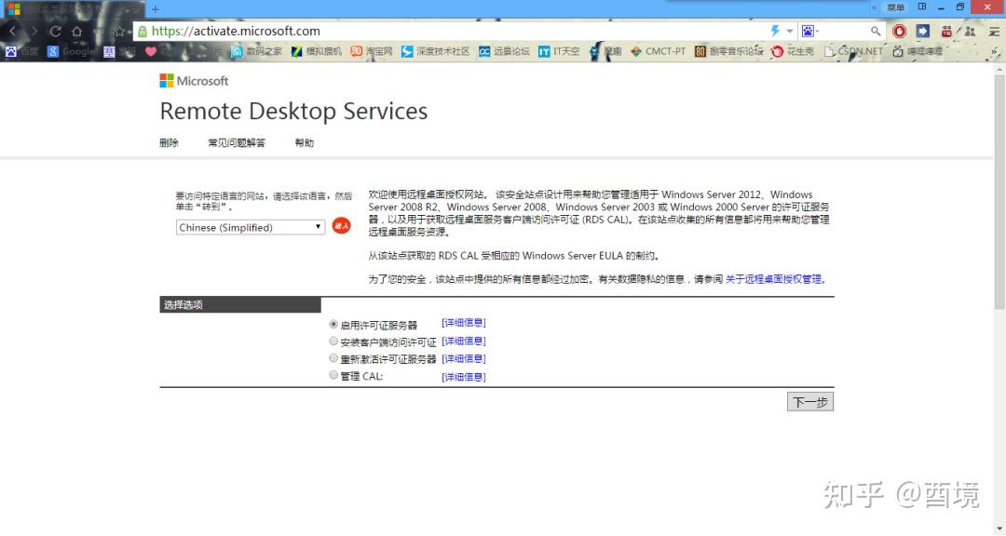Open the 关于远程桌面授权管理 link
1006x536 pixels.
(x=773, y=279)
